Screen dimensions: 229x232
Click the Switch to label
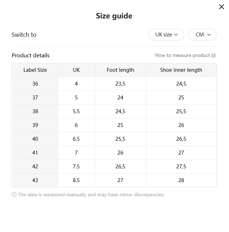point(24,35)
